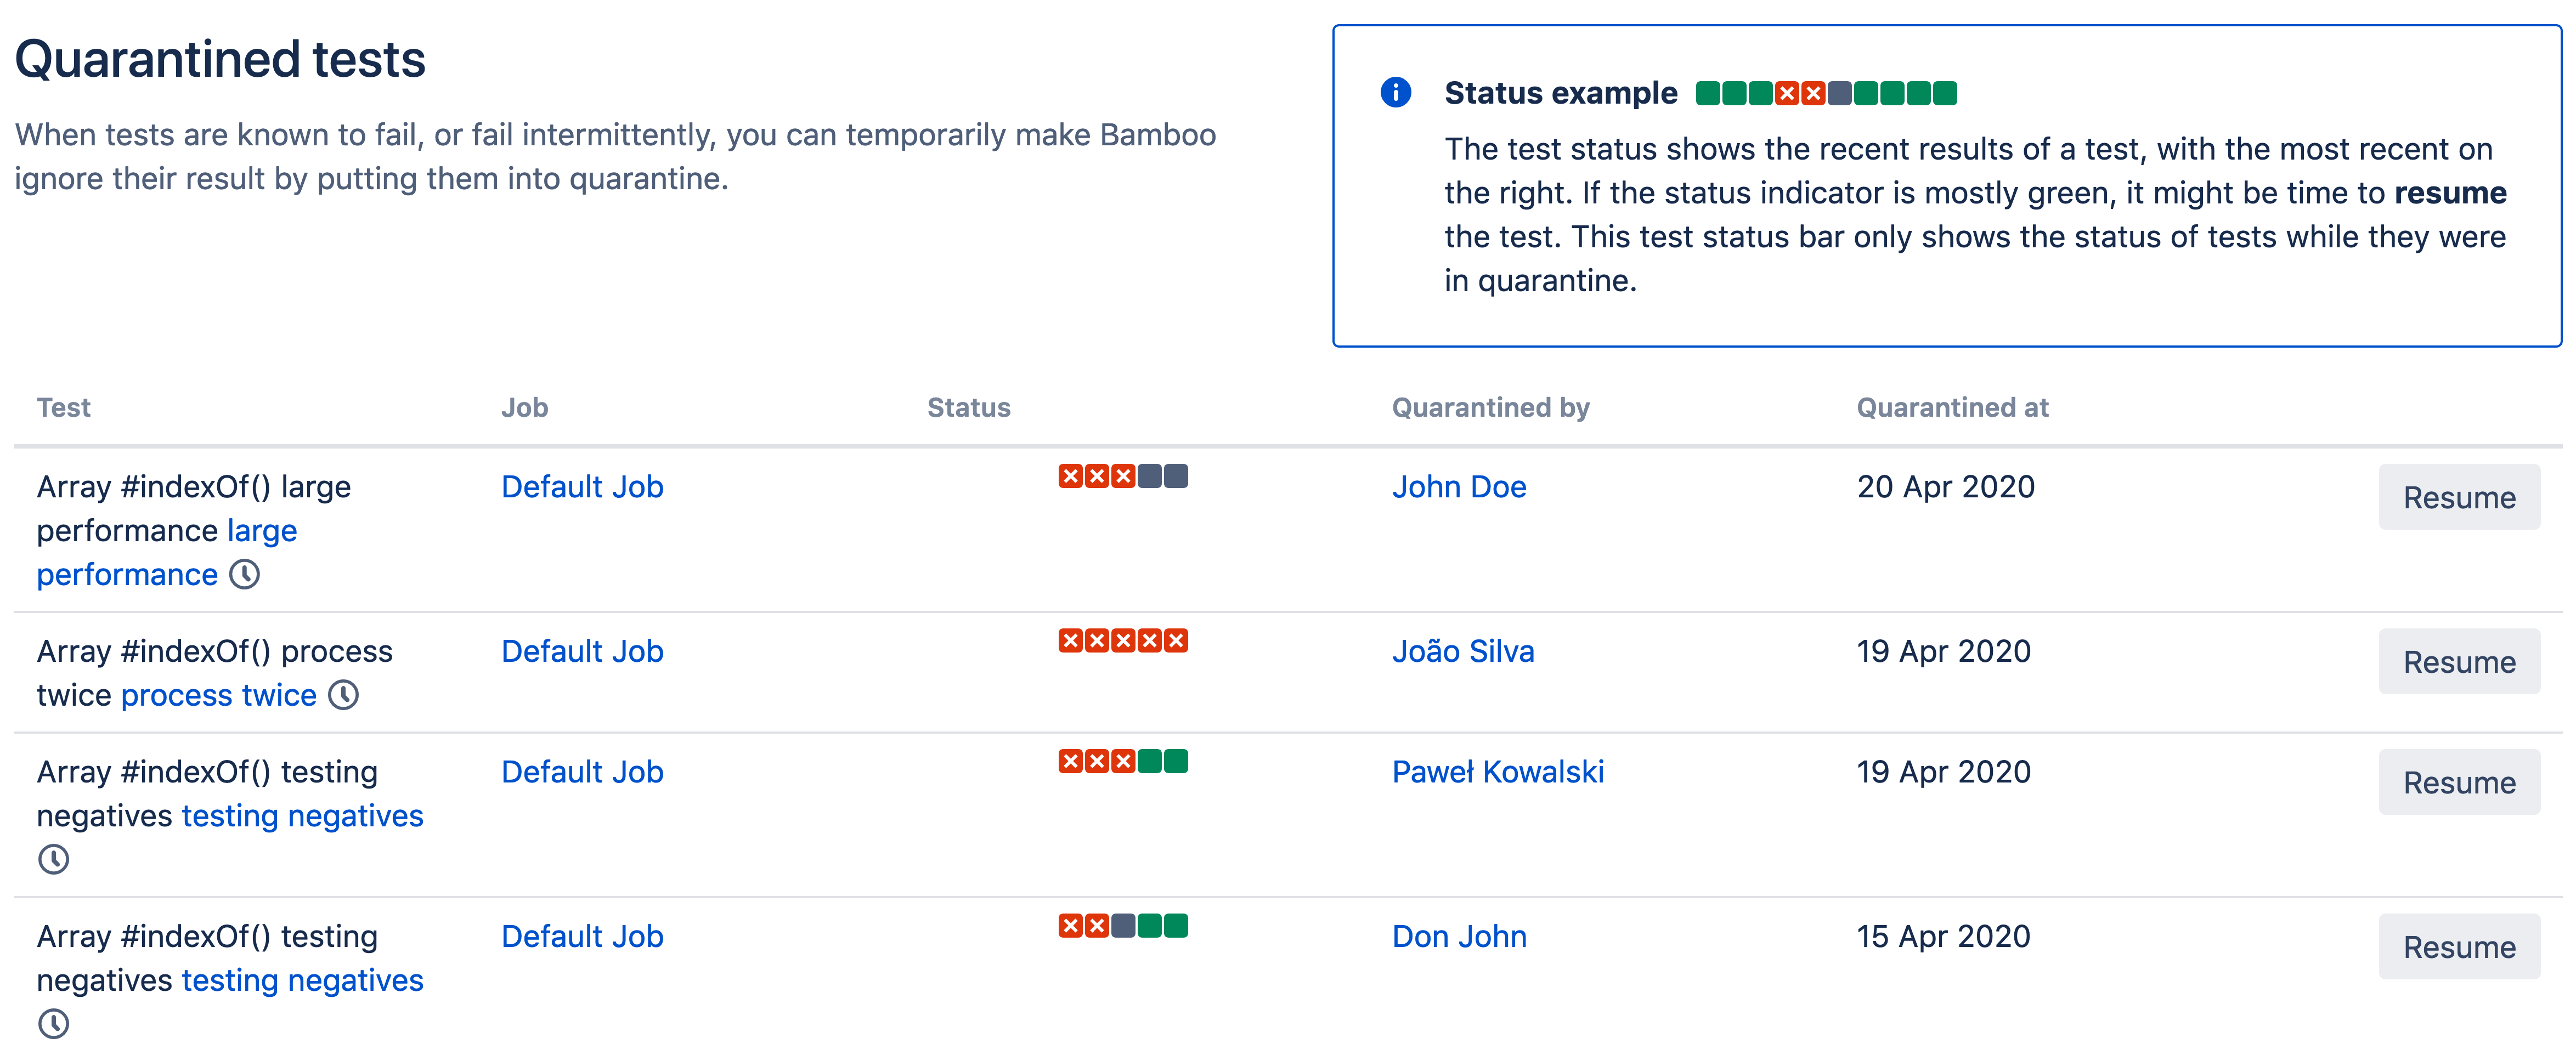2576x1055 pixels.
Task: Open the process twice test link
Action: coord(218,695)
